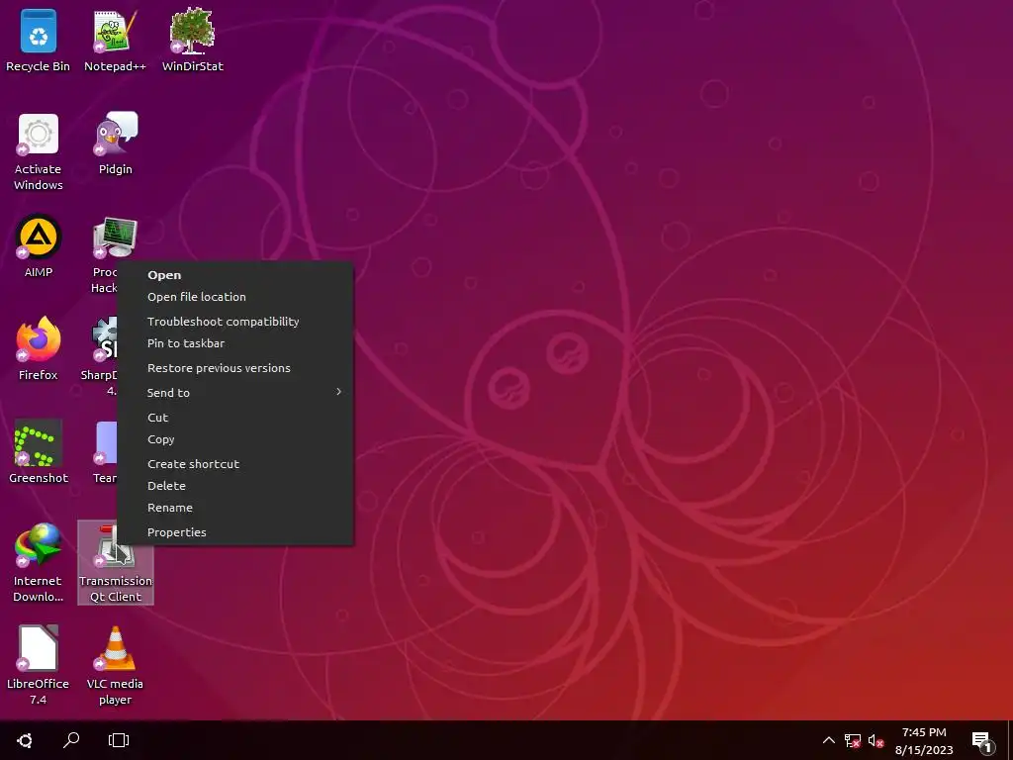Select the LibreOffice 7.4 desktop shortcut
The width and height of the screenshot is (1013, 760).
click(39, 666)
